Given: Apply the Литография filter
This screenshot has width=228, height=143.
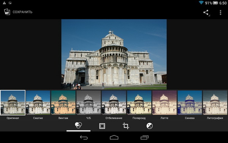Looking at the screenshot, I should 215,103.
